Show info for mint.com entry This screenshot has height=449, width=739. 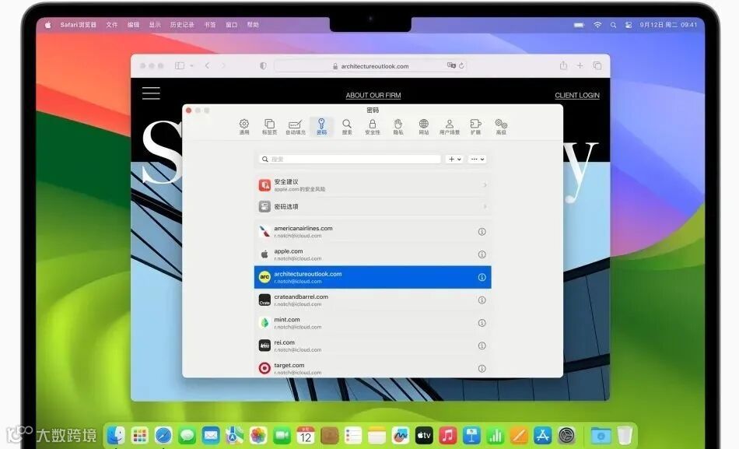(x=482, y=323)
